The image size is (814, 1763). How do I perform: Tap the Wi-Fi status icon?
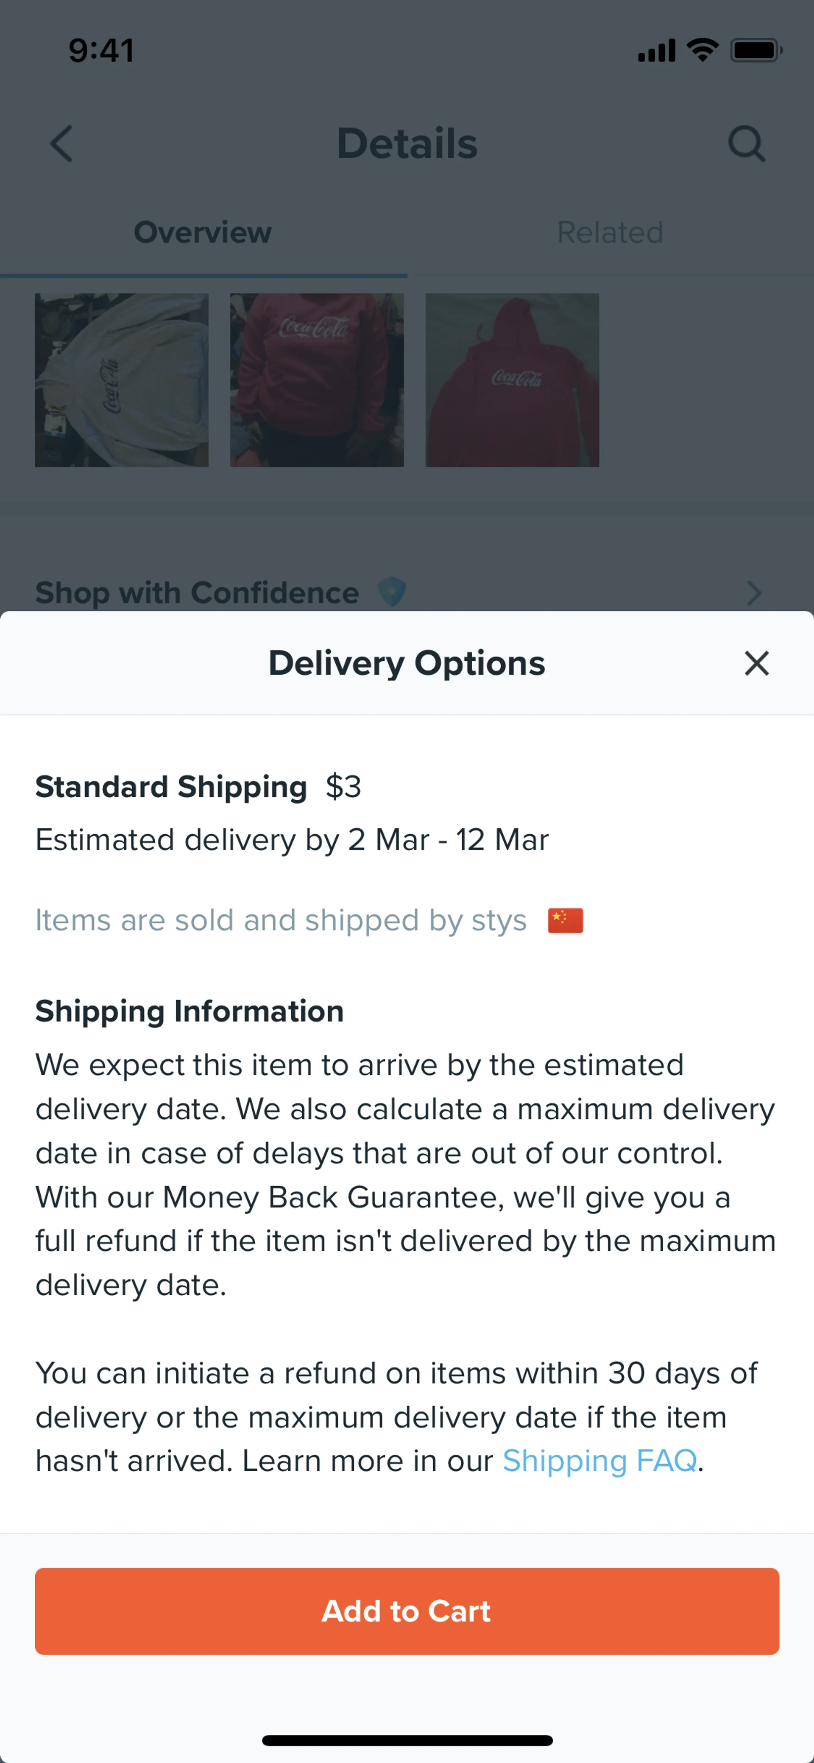coord(702,50)
